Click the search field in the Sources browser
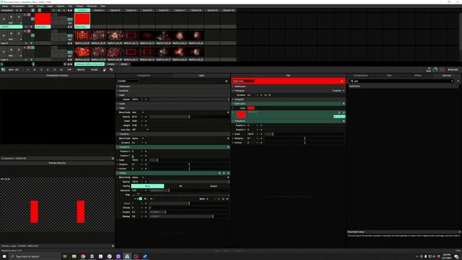 (x=401, y=81)
